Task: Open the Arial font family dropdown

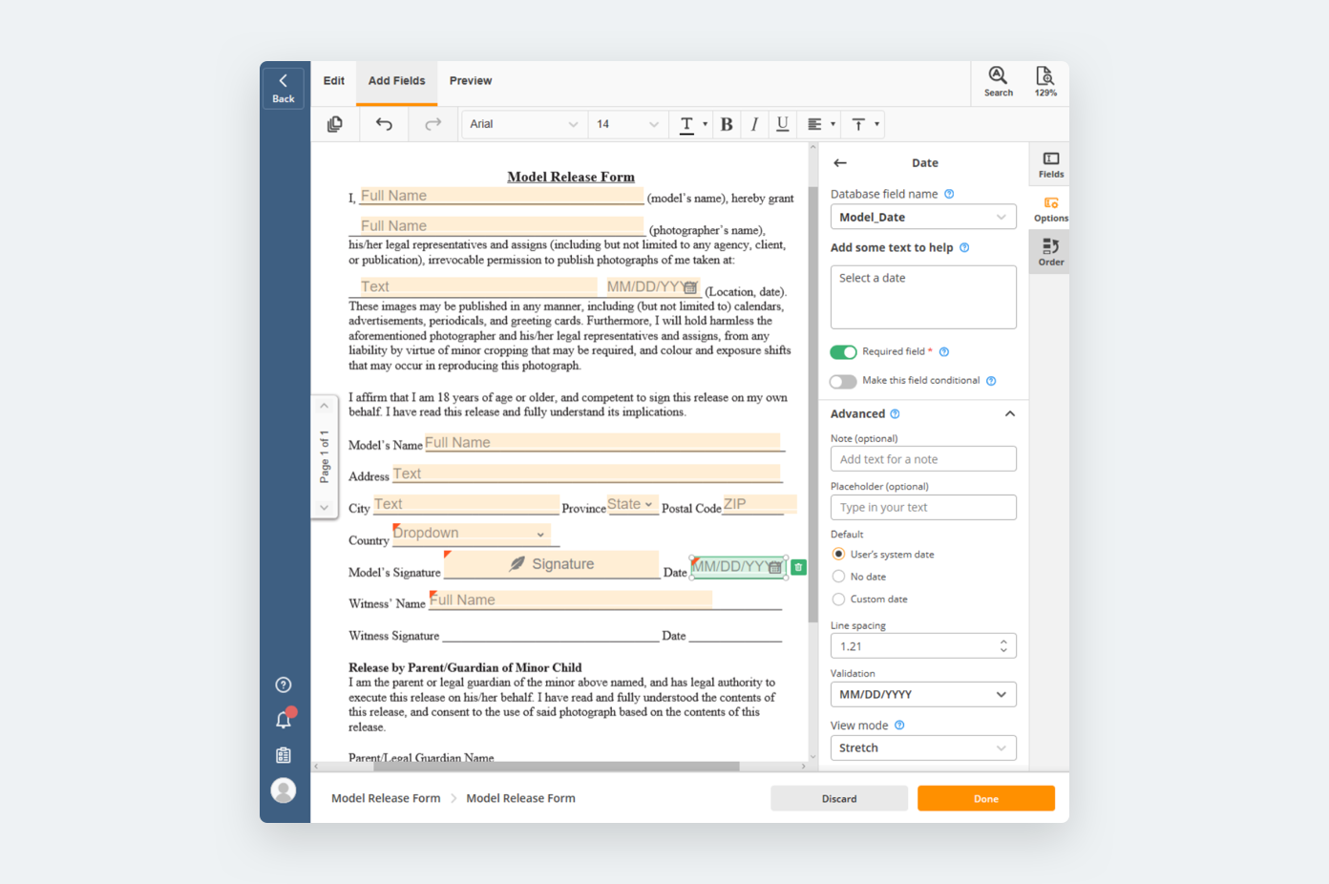Action: point(523,124)
